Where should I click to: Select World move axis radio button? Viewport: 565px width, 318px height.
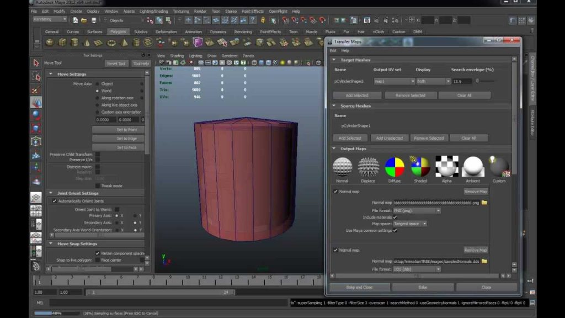coord(97,91)
